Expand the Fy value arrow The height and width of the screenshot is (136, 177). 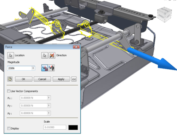pyautogui.click(x=49, y=106)
